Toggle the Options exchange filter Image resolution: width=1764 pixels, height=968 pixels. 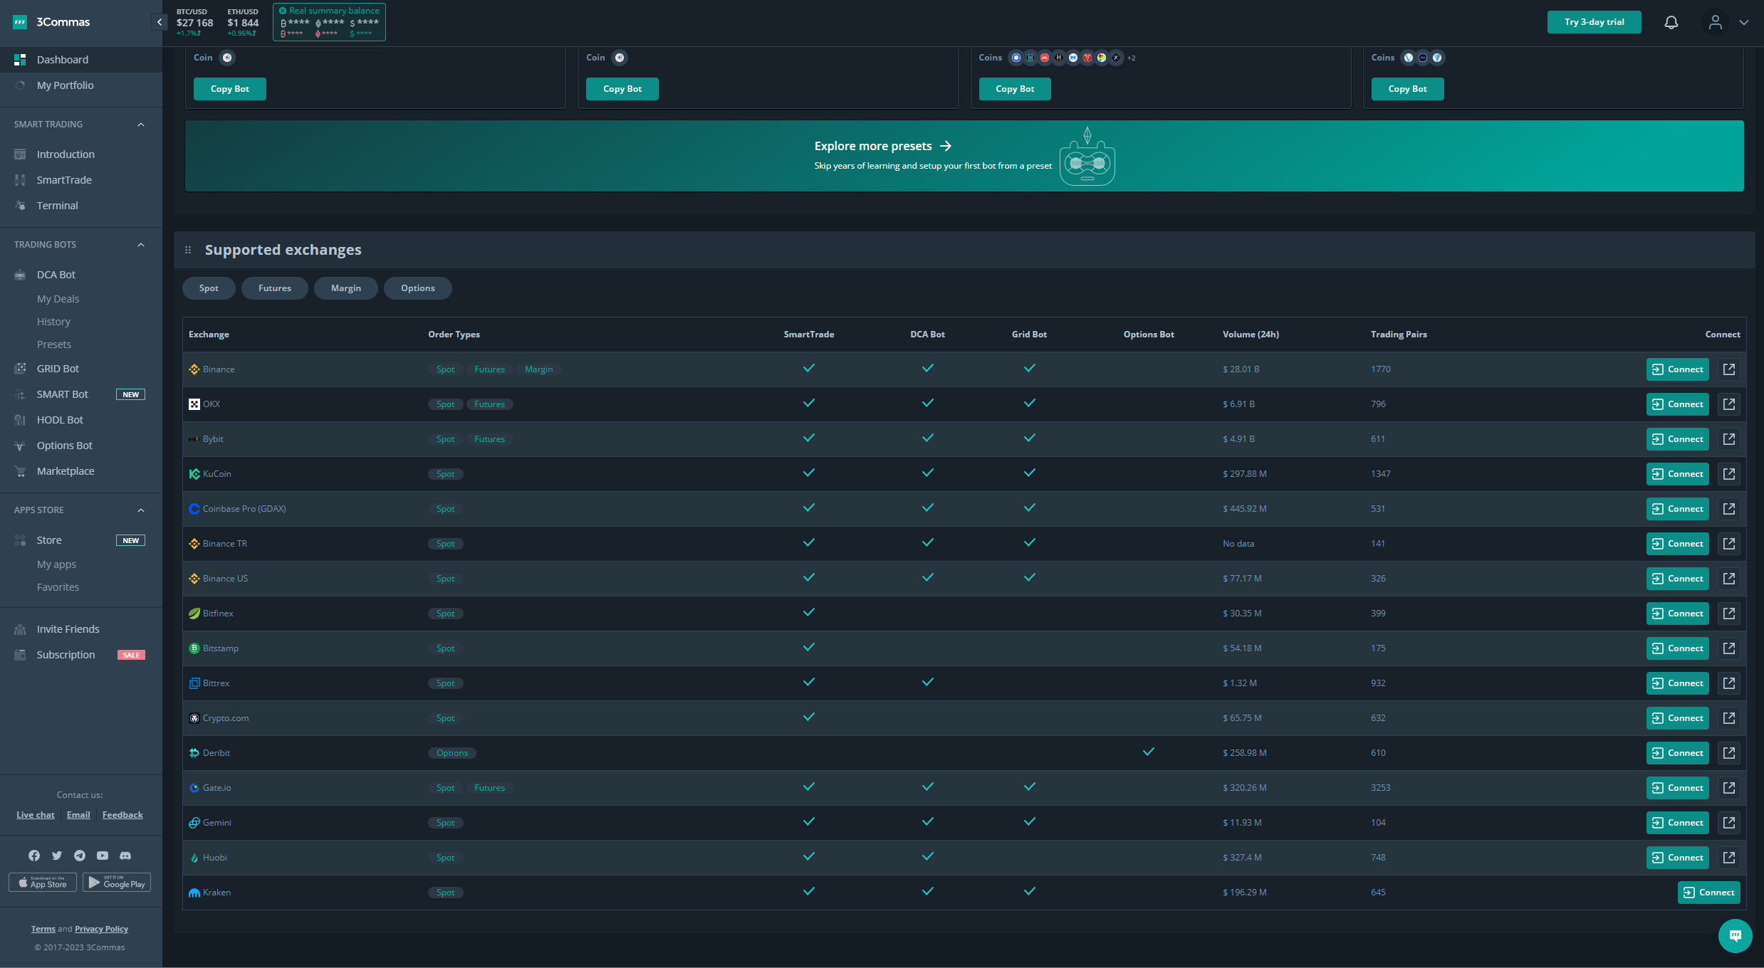pyautogui.click(x=417, y=288)
